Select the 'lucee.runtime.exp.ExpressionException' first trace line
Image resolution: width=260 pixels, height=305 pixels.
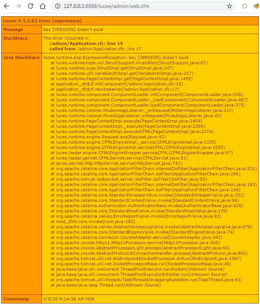click(116, 57)
